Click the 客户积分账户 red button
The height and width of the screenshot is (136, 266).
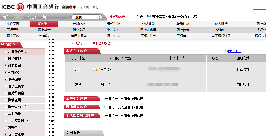[x=82, y=99]
